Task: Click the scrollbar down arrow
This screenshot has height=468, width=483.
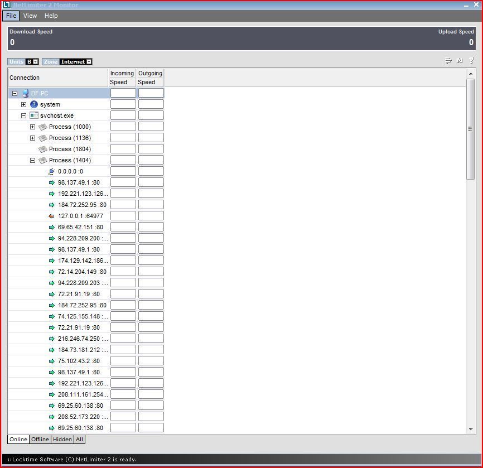Action: [471, 429]
